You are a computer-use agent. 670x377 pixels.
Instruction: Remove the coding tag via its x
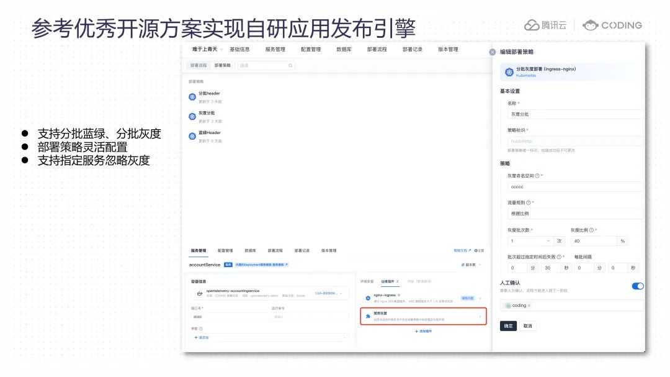[529, 306]
